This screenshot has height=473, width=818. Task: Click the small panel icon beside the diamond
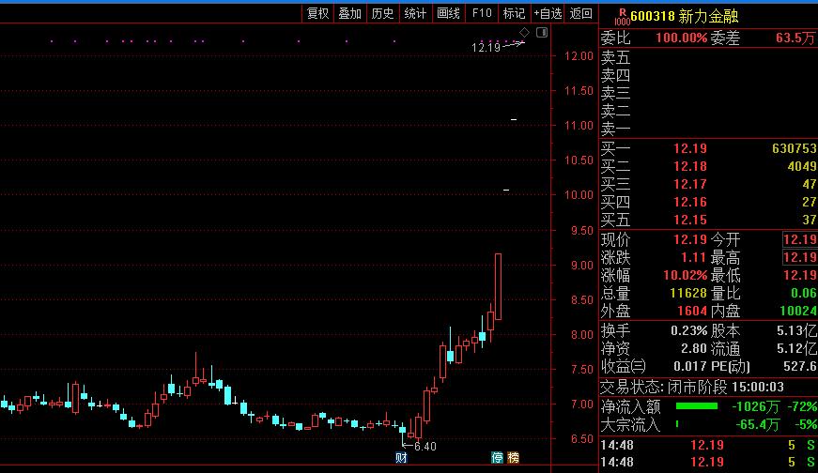(540, 33)
